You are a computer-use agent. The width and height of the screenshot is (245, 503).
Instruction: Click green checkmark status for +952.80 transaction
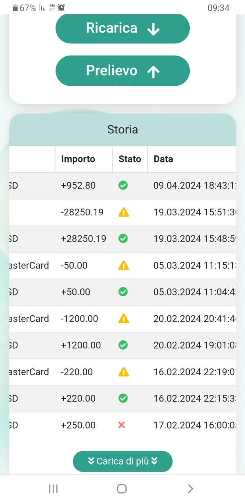click(x=123, y=186)
